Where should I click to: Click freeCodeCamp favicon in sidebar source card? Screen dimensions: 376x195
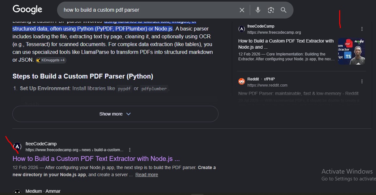(x=241, y=29)
